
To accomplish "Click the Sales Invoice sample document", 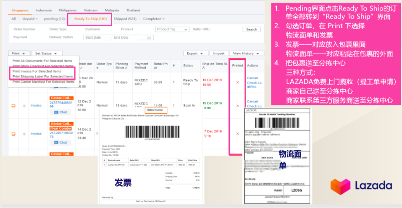I will [151, 156].
